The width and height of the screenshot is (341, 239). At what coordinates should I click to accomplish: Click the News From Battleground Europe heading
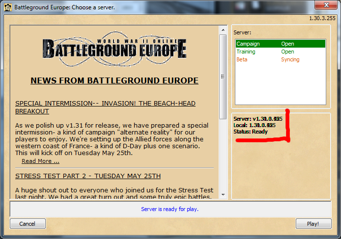pyautogui.click(x=114, y=80)
